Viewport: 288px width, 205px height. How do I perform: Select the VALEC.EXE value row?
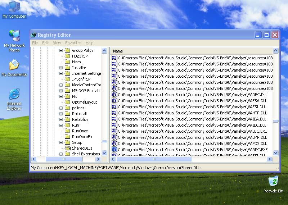[x=192, y=131]
